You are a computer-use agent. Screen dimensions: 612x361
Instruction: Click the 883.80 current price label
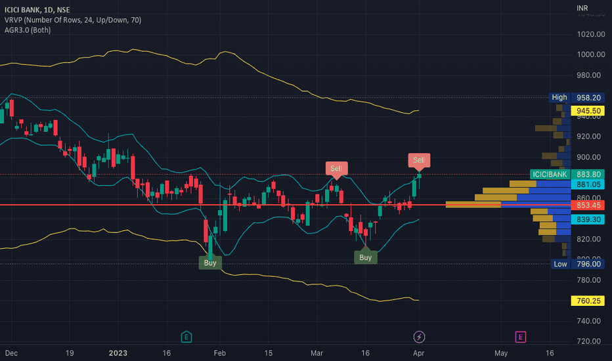click(588, 175)
